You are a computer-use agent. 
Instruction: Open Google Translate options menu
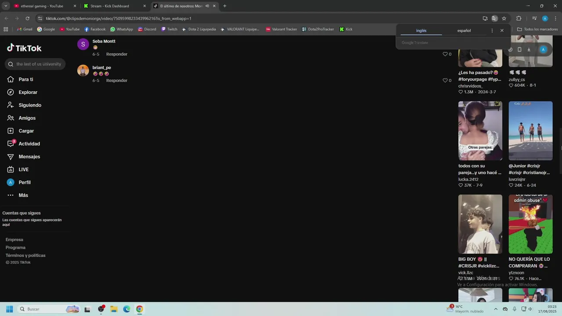492,31
